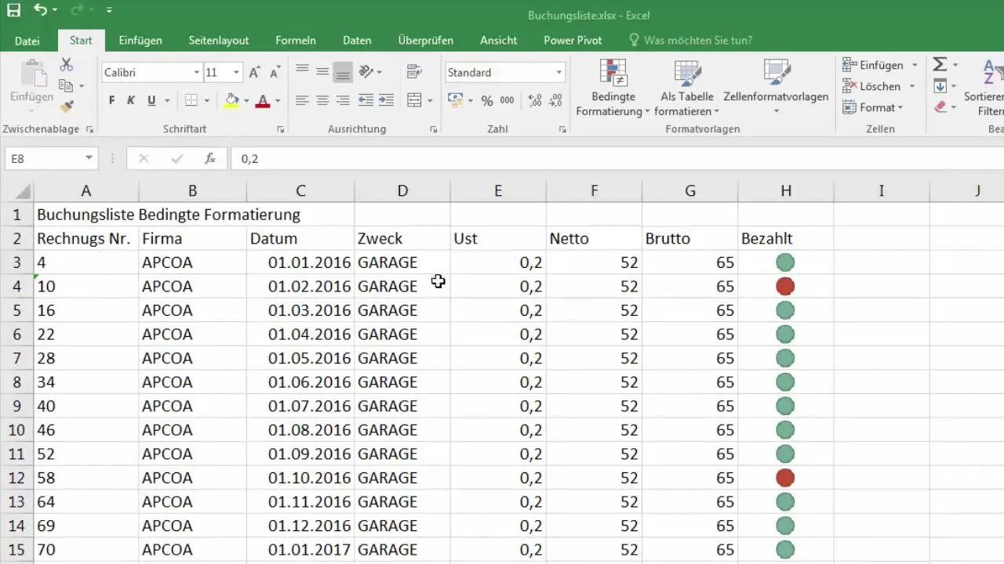Toggle bottom vertical alignment

coord(343,71)
